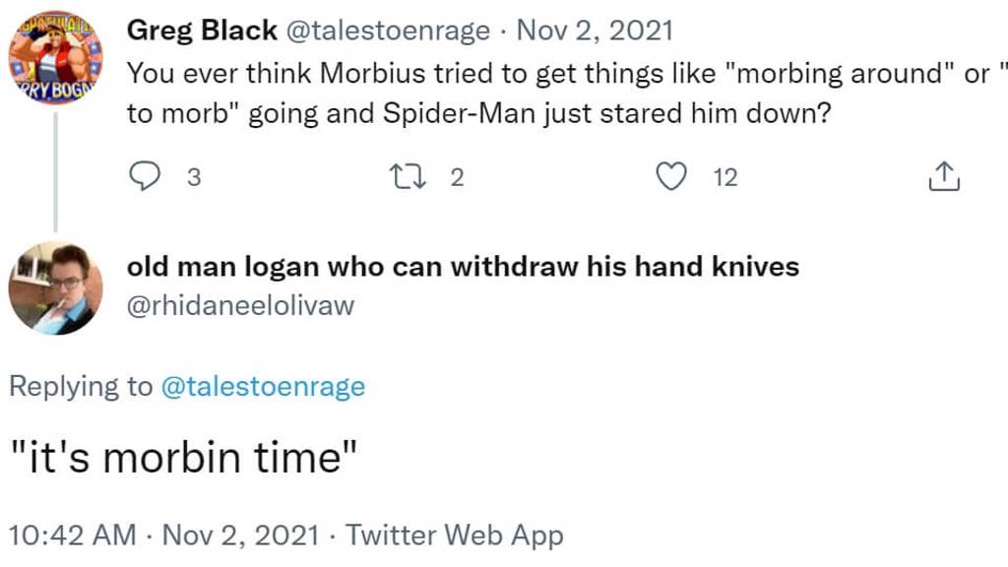
Task: Click the like count 12
Action: tap(724, 178)
